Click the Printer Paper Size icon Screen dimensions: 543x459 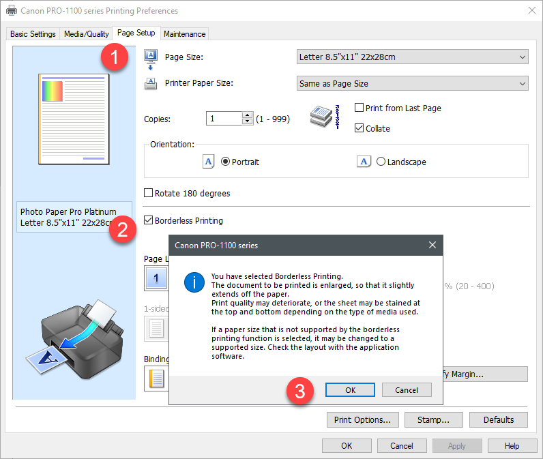[151, 84]
